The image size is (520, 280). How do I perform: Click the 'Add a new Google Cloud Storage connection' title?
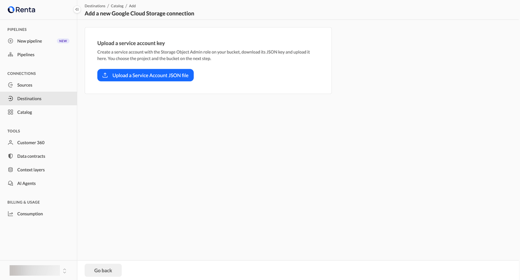pos(139,13)
